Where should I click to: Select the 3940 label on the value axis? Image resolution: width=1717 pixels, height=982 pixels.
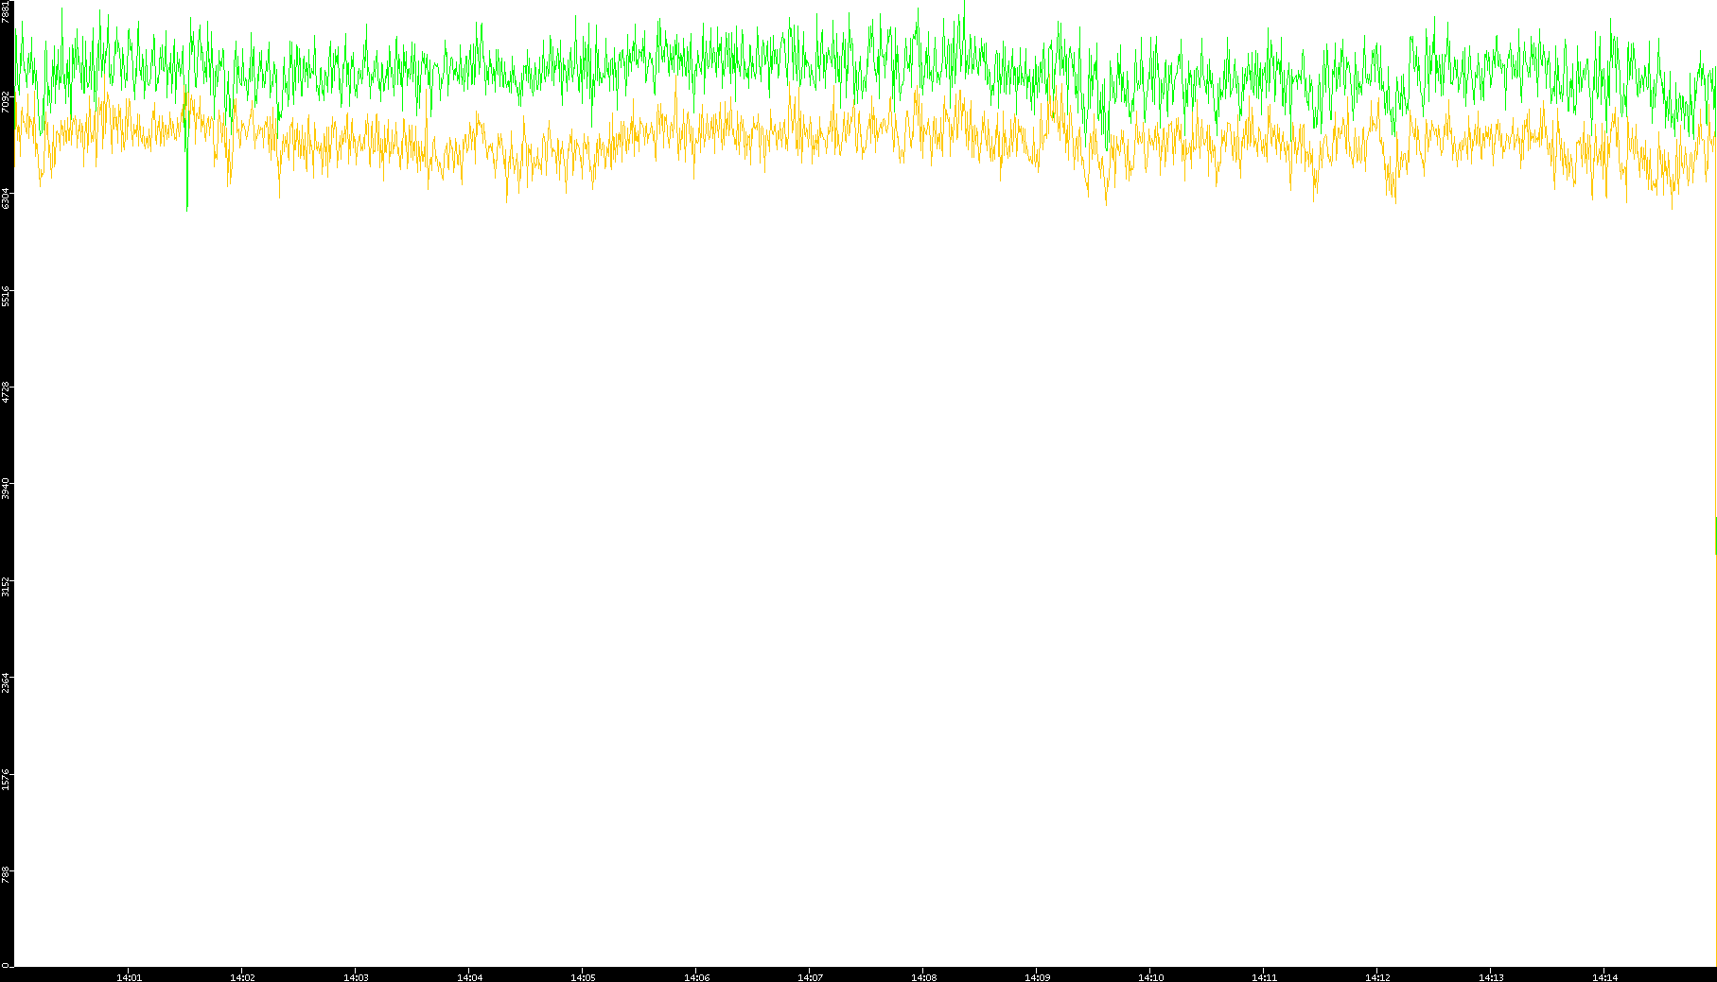[x=6, y=490]
